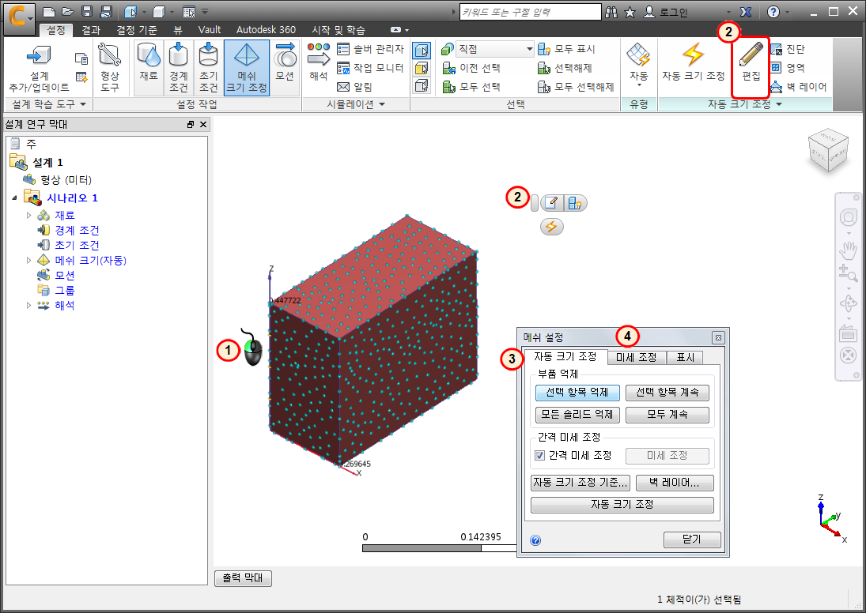Click 선택 항목 계속 button
This screenshot has height=613, width=866.
point(667,393)
